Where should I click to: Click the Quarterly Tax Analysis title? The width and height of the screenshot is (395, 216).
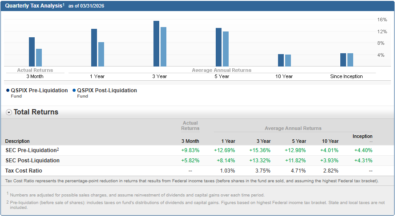(34, 6)
